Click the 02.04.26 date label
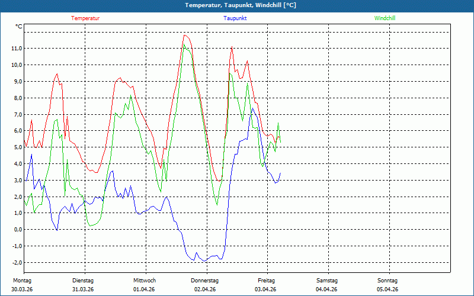Image resolution: width=474 pixels, height=296 pixels. point(205,289)
